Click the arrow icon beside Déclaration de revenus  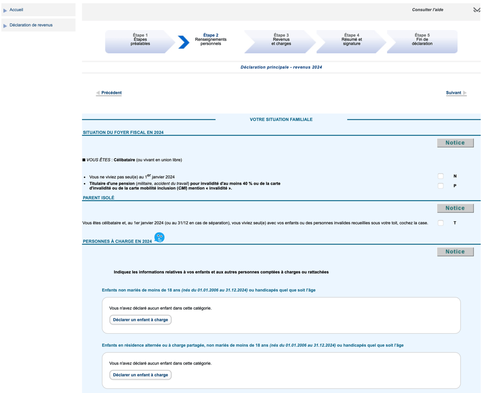point(5,25)
